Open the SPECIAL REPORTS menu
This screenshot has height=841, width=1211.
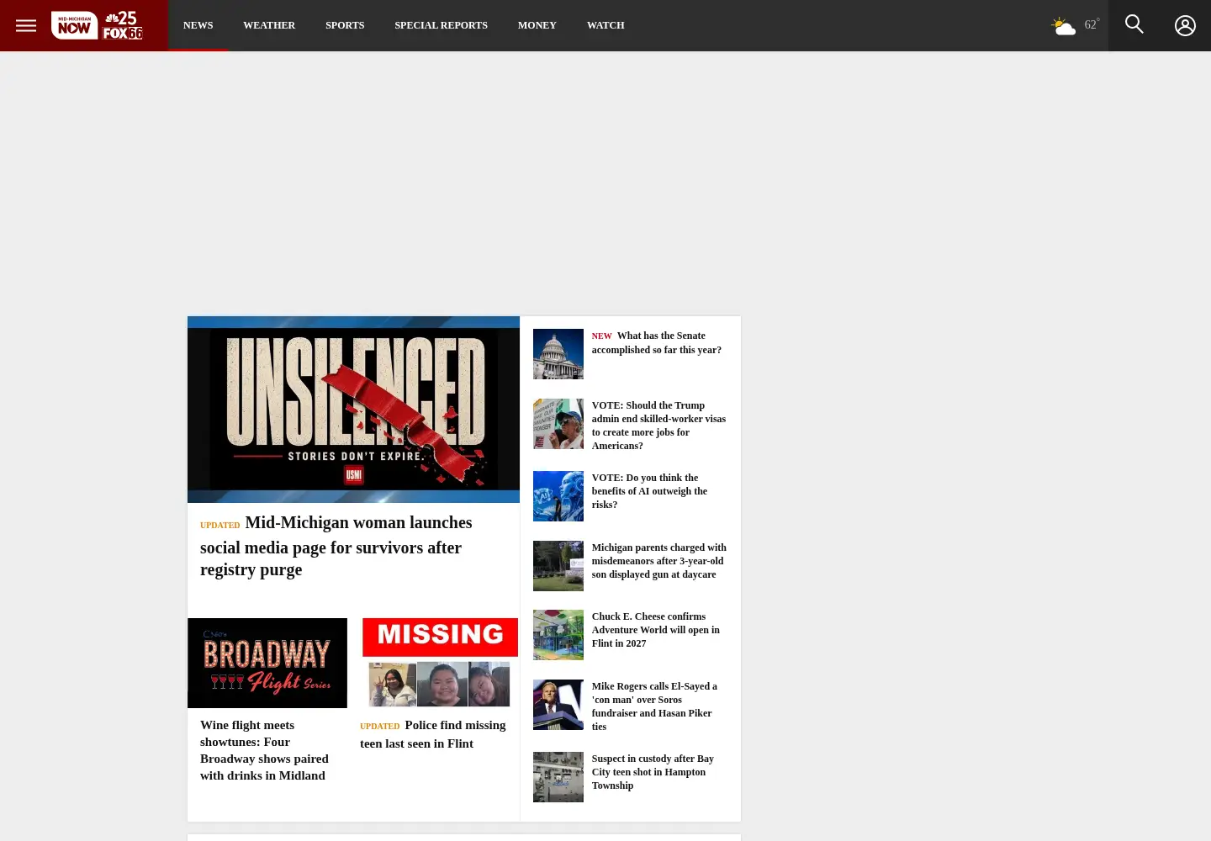click(441, 25)
